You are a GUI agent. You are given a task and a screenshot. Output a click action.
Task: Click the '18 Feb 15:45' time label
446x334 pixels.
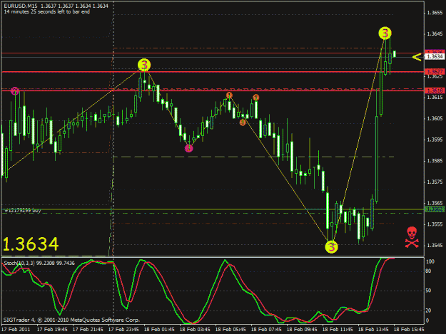(409, 330)
